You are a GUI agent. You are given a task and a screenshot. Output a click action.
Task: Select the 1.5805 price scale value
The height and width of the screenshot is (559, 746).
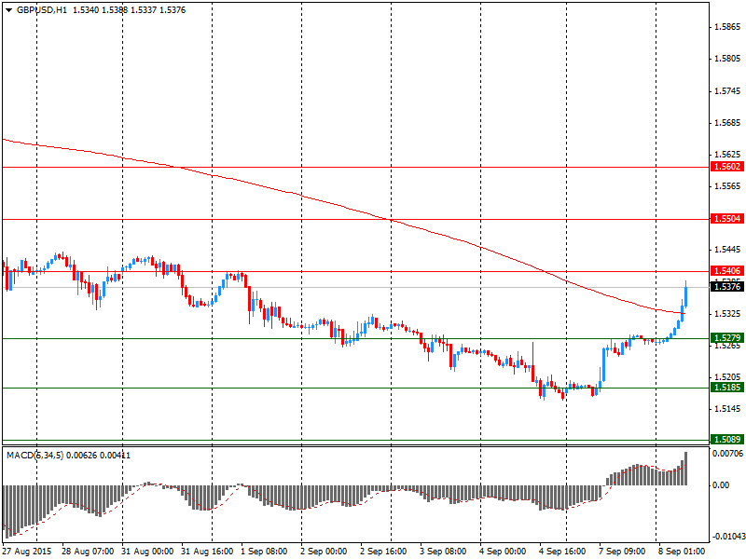click(x=727, y=59)
